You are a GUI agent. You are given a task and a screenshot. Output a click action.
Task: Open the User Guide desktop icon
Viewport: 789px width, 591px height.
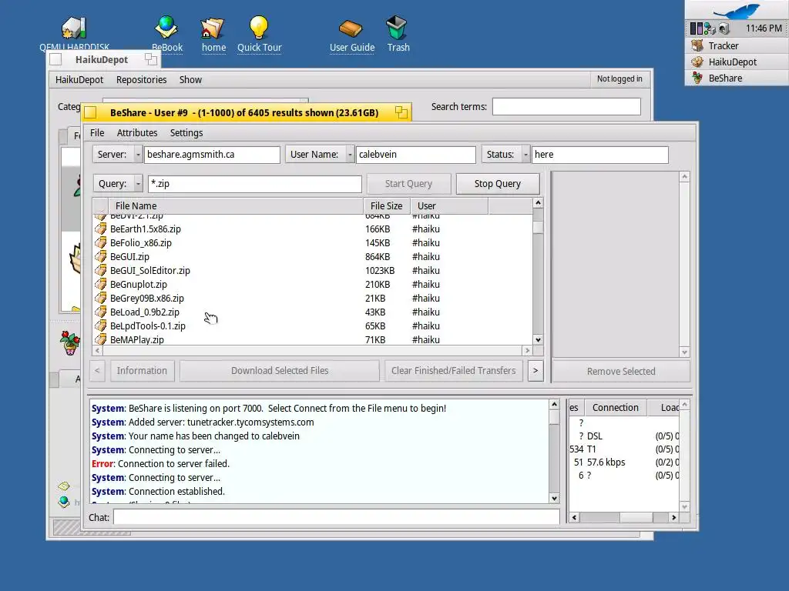351,28
